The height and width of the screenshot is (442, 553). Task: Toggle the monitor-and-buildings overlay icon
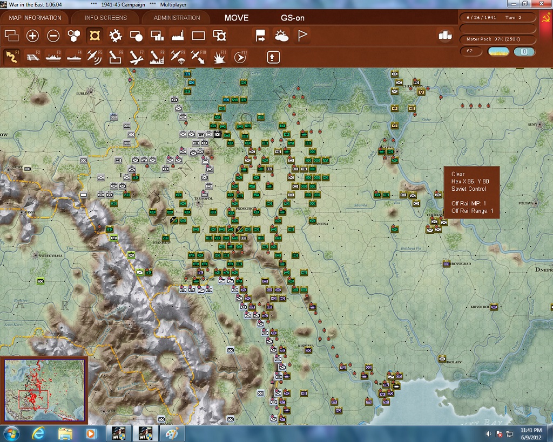pos(157,36)
